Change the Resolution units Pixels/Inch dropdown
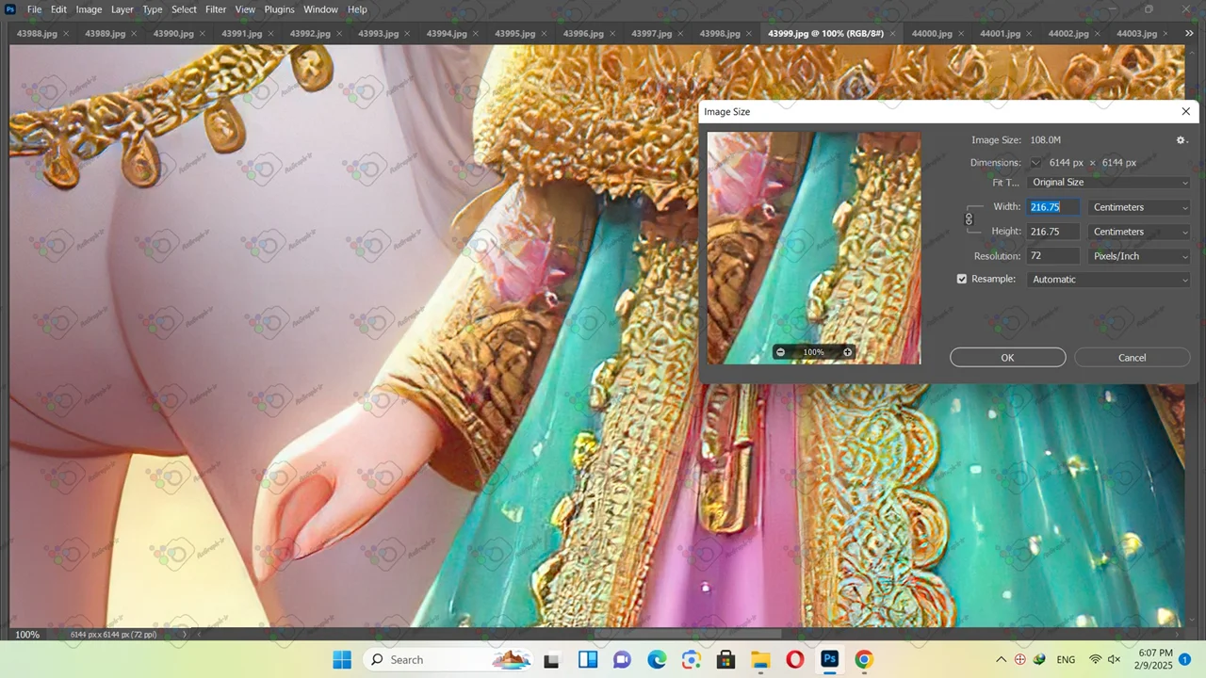 (x=1139, y=256)
